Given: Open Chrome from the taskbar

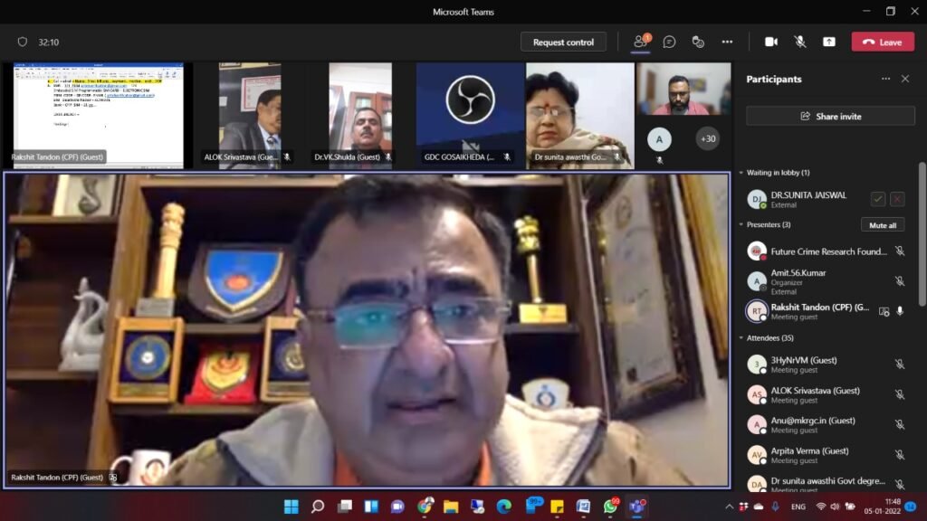Looking at the screenshot, I should click(x=425, y=507).
